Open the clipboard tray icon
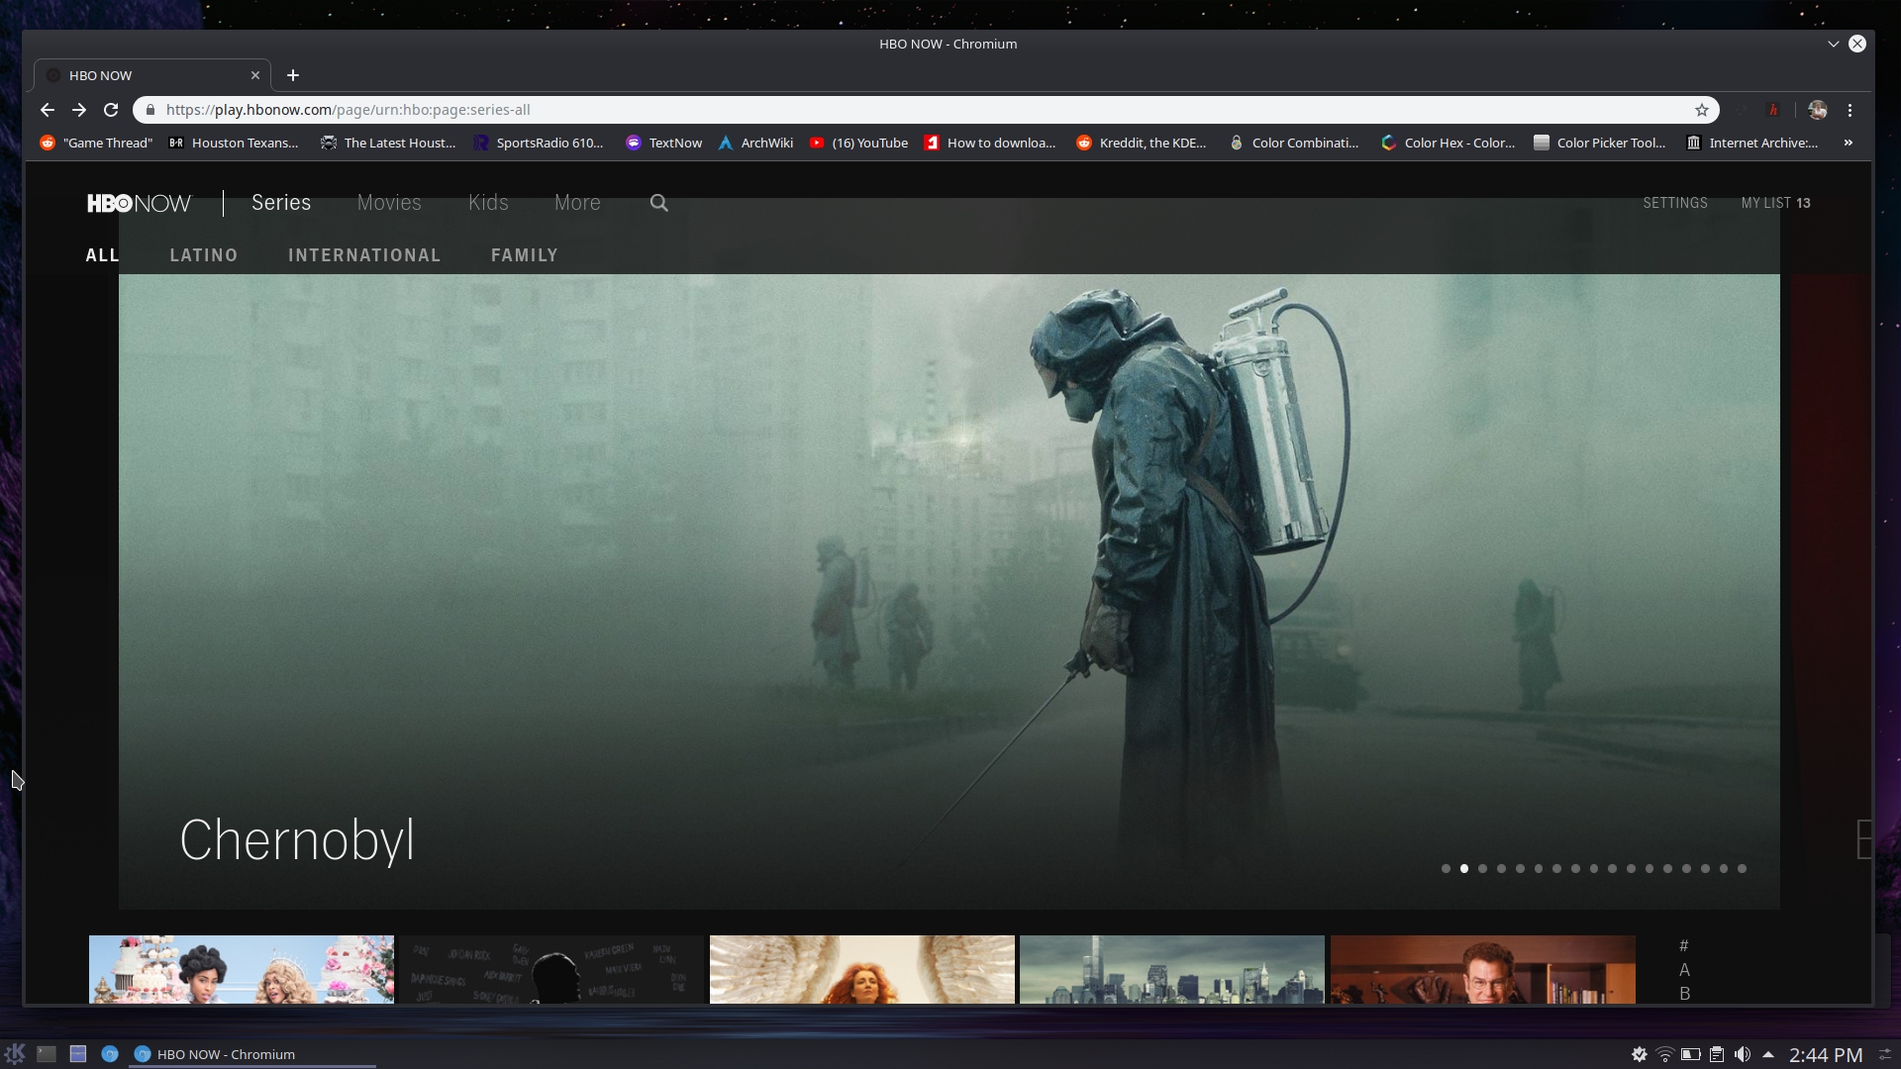1901x1069 pixels. coord(1717,1055)
